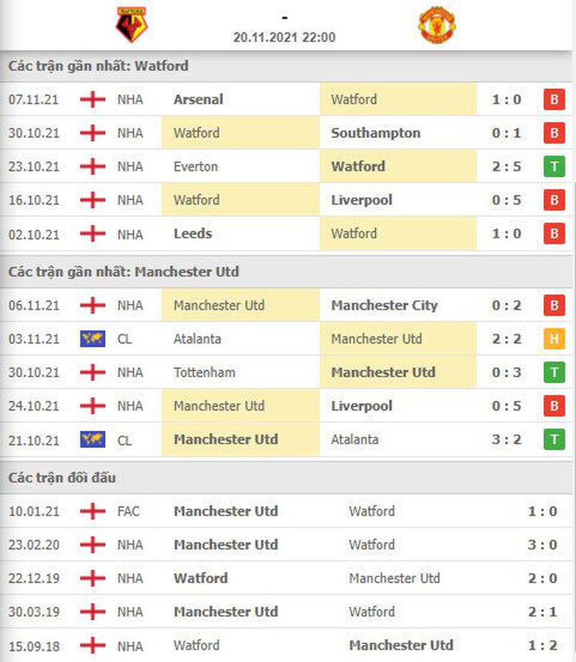Click the Watford club crest

point(132,25)
